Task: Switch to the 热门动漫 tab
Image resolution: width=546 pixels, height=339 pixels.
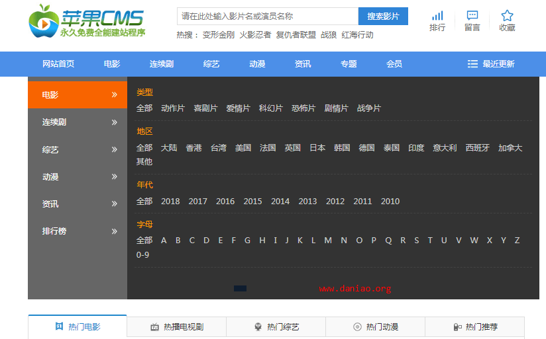Action: pos(375,327)
